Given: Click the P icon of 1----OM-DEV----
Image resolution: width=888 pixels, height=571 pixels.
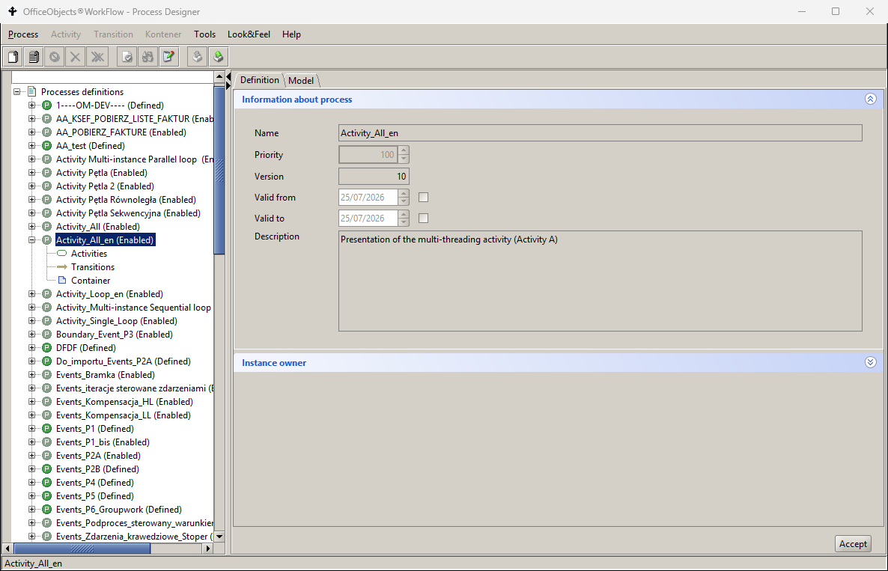Looking at the screenshot, I should click(x=47, y=106).
